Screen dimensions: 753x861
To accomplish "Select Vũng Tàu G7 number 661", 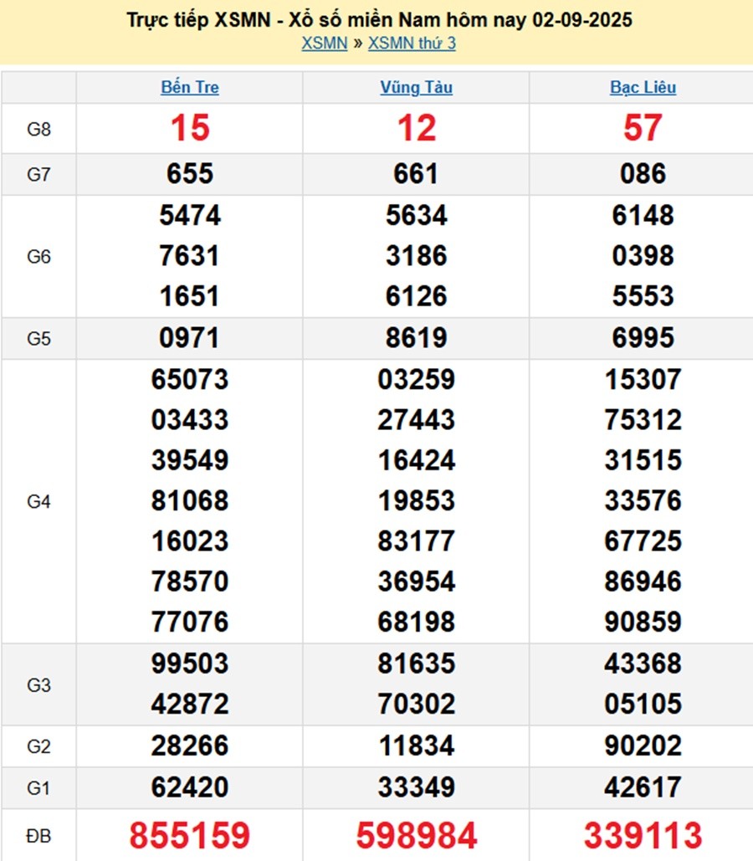I will [x=416, y=174].
